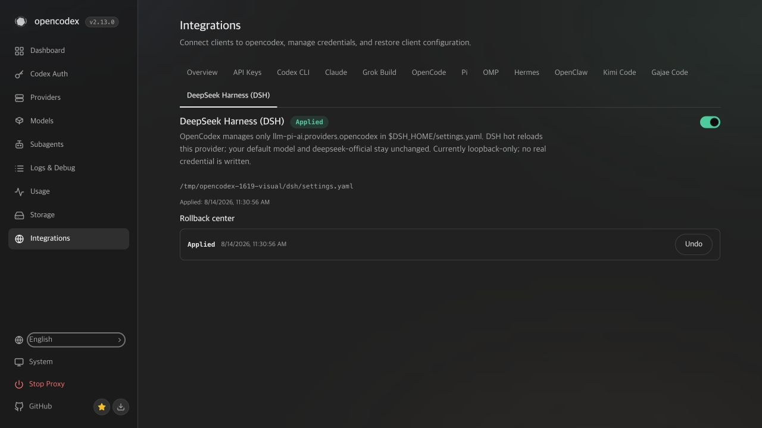Click the 'Applied: 8/14/2026, 11:30:56 AM' line
762x428 pixels.
(x=224, y=202)
